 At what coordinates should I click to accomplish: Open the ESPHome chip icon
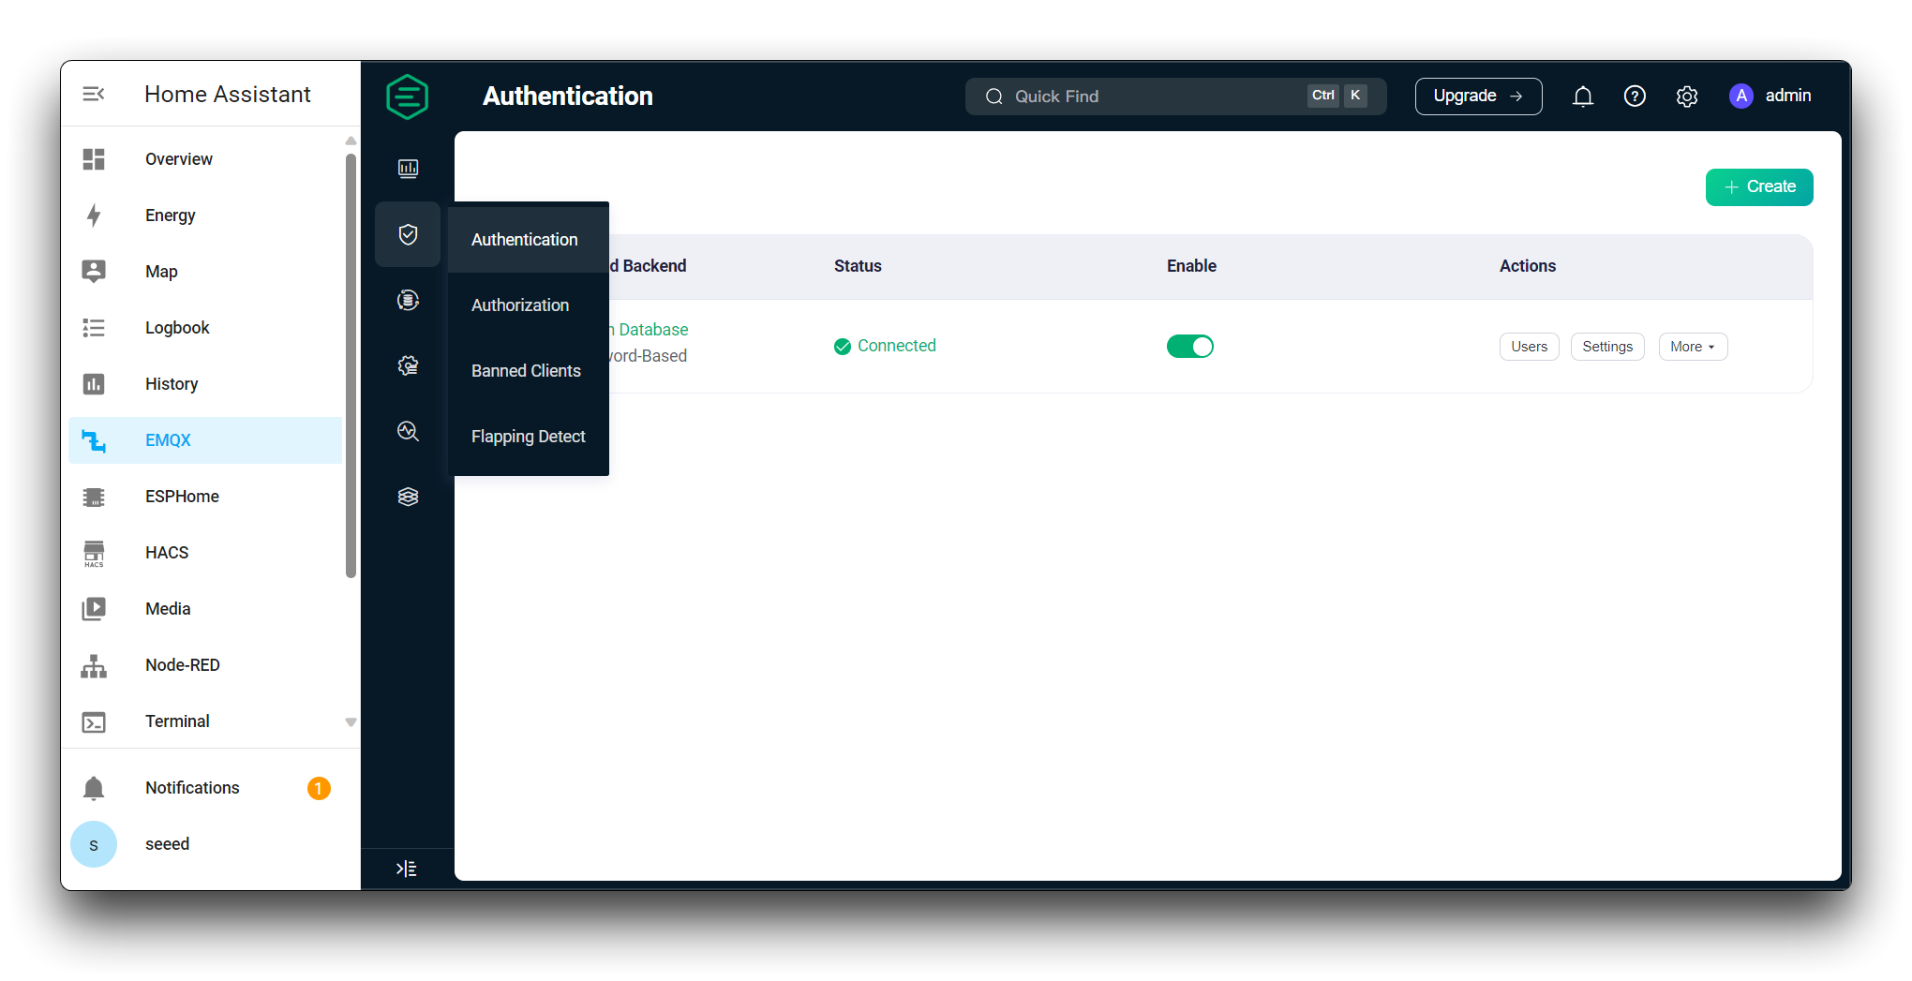tap(94, 497)
